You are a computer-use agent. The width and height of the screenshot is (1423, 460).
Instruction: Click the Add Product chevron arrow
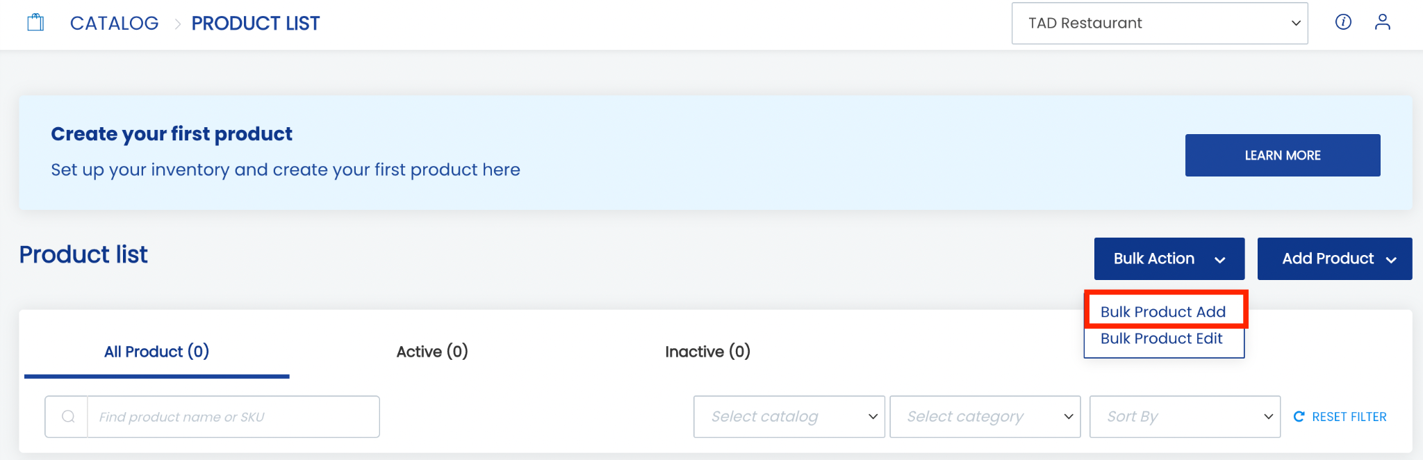1391,260
